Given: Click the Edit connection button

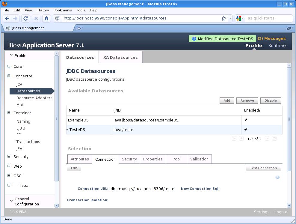Looking at the screenshot, I should [74, 168].
